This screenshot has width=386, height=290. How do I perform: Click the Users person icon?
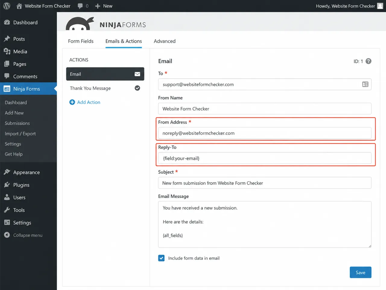7,197
